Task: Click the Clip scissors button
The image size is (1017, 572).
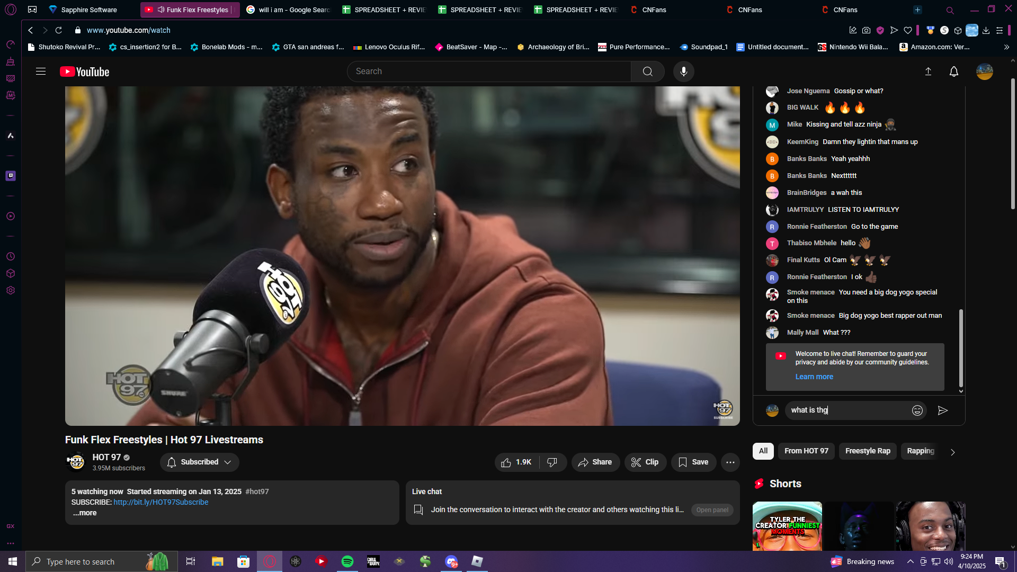Action: pyautogui.click(x=645, y=462)
